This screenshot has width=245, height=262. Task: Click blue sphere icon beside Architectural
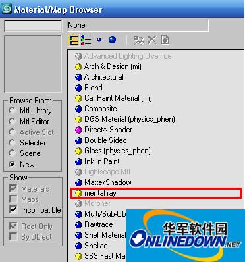tap(78, 77)
